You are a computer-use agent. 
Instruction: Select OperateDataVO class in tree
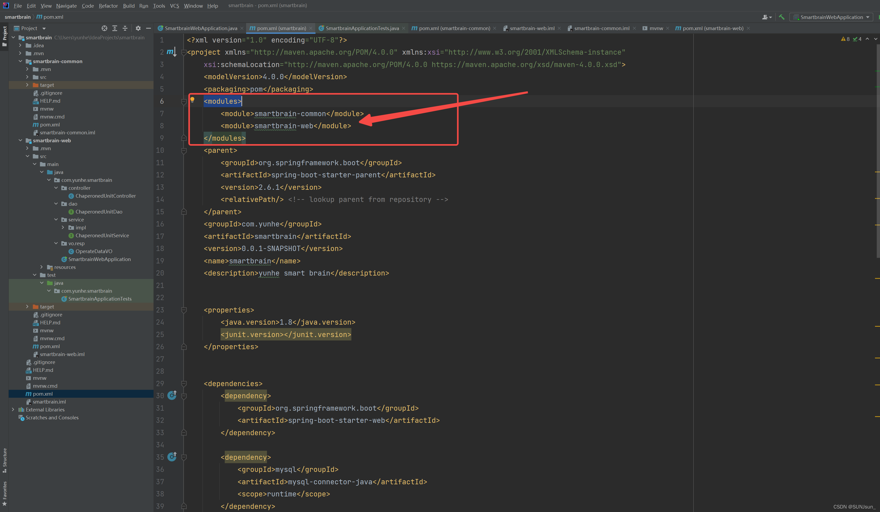click(x=94, y=251)
